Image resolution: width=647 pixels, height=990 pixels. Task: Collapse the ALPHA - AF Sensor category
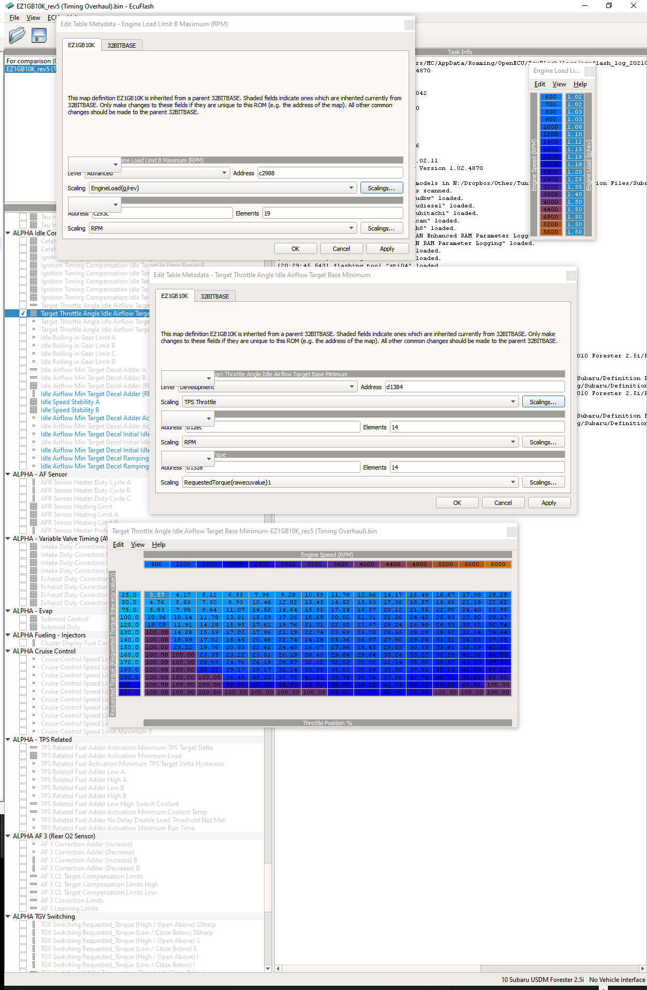8,474
